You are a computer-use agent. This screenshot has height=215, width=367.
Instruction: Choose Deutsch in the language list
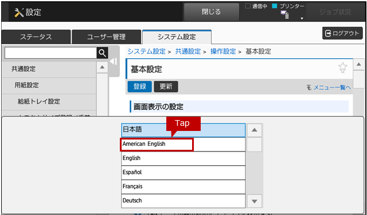183,201
